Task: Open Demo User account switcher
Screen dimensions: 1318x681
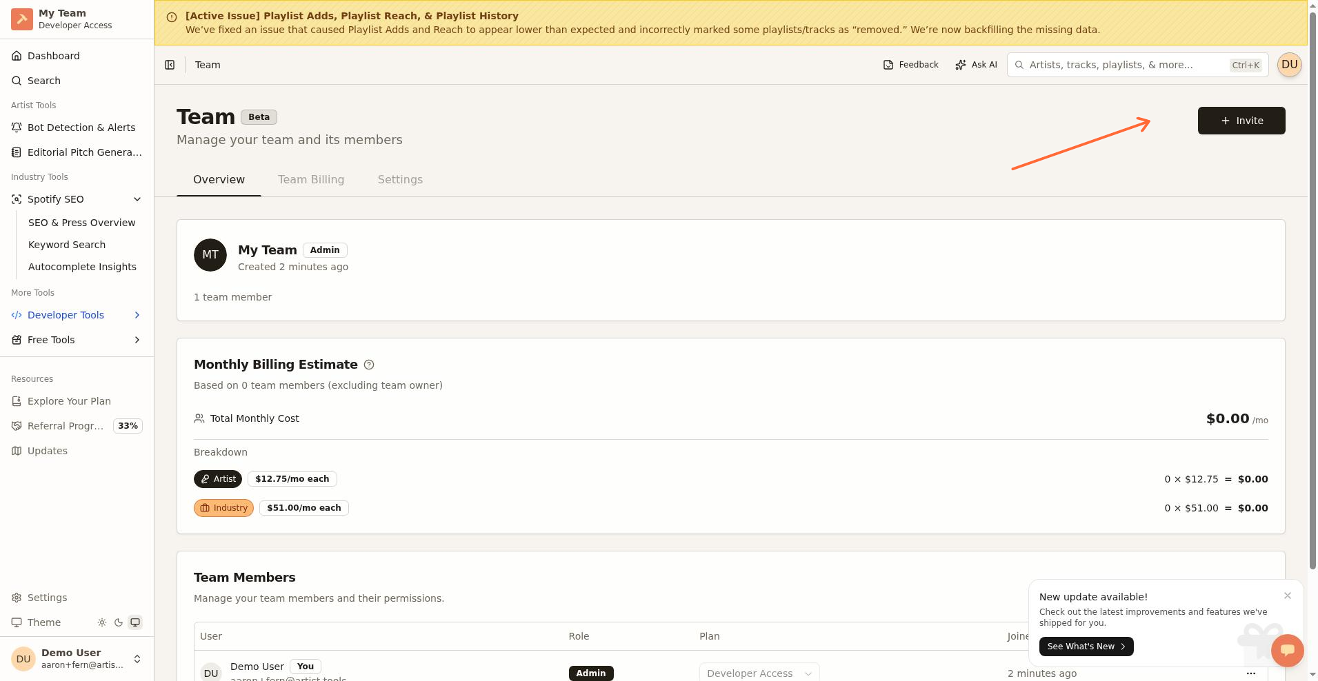Action: (x=77, y=659)
